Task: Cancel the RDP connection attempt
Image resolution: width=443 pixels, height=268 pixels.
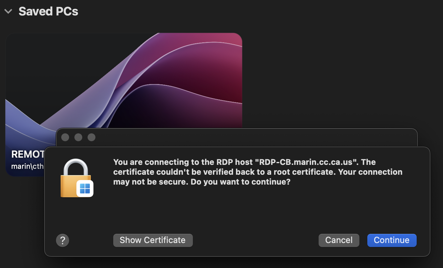Action: (x=339, y=240)
